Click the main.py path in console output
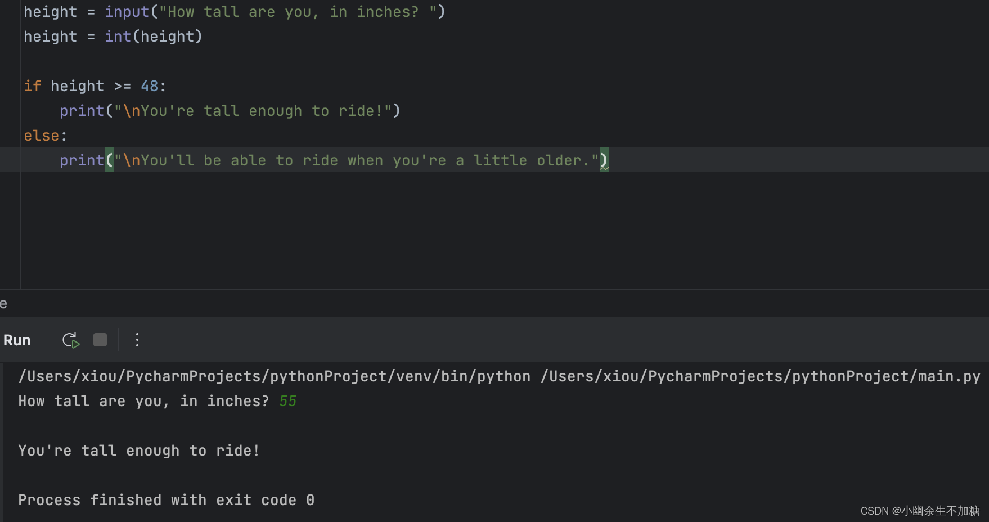Image resolution: width=989 pixels, height=522 pixels. point(761,376)
